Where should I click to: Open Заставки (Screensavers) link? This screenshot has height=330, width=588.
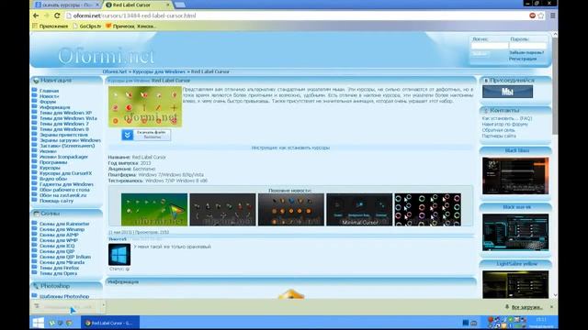(67, 146)
